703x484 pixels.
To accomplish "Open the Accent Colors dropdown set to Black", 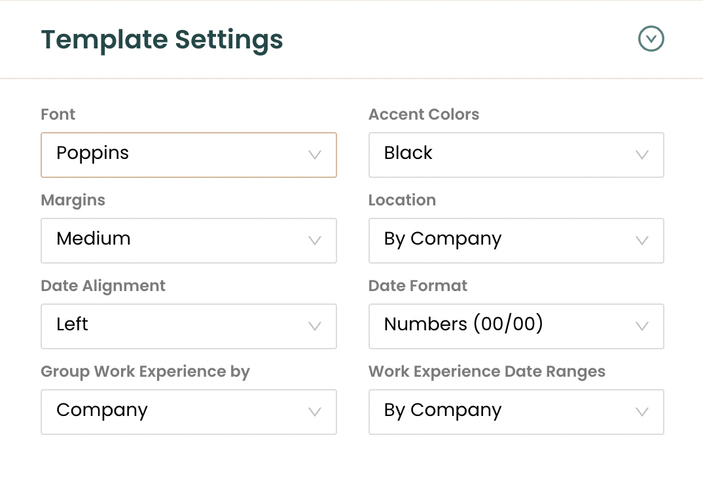I will [516, 155].
